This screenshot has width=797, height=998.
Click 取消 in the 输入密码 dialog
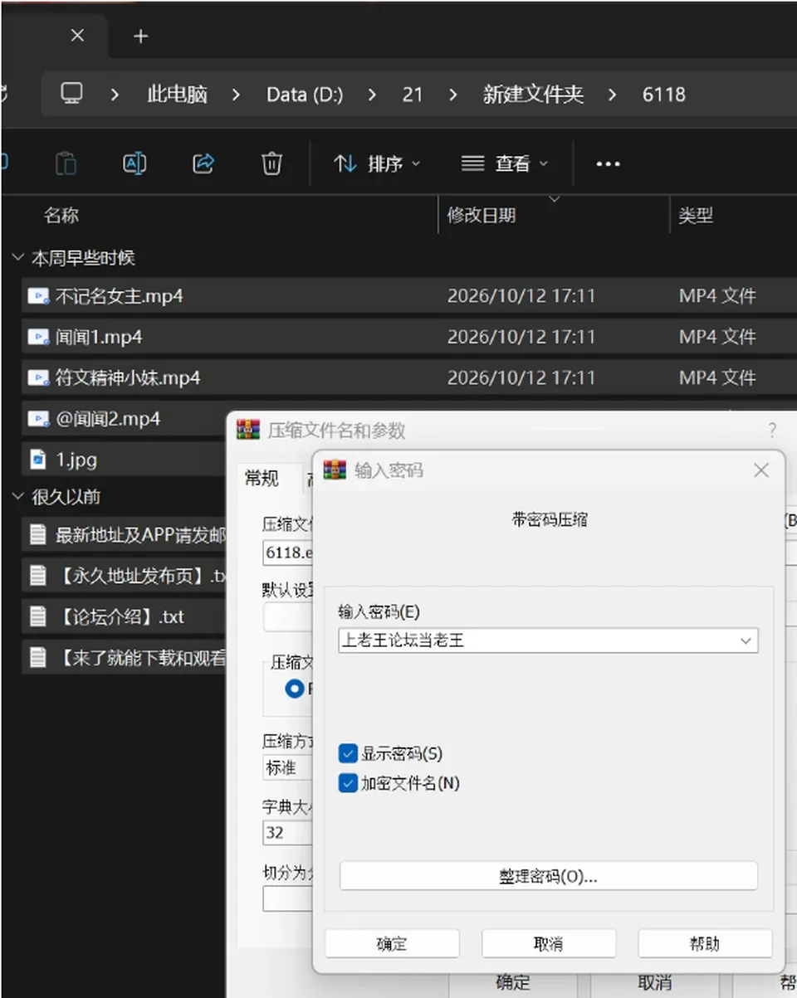click(549, 943)
